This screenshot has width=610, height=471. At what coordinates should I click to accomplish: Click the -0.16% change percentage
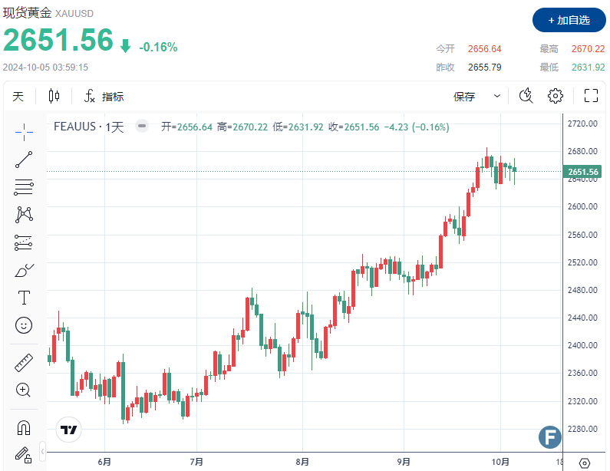pyautogui.click(x=158, y=47)
